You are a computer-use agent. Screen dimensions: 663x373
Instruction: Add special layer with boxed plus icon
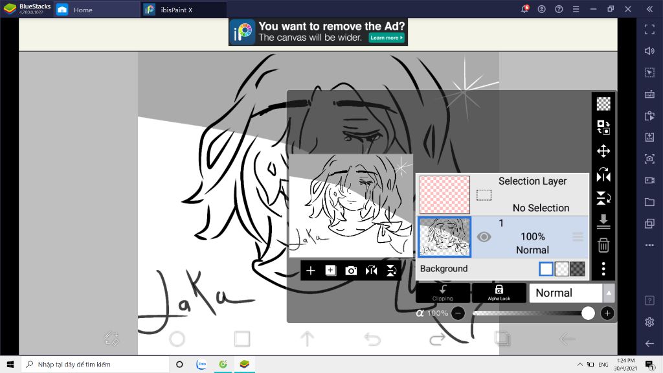(331, 271)
